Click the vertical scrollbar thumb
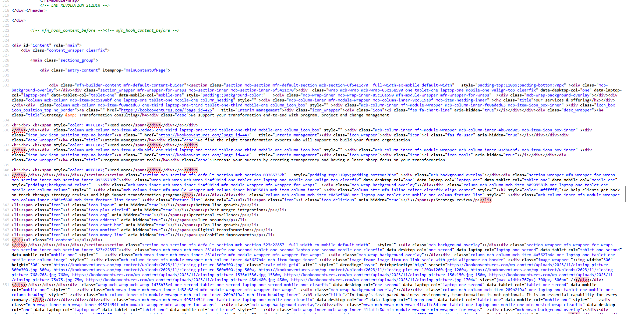The width and height of the screenshot is (627, 314). click(x=625, y=194)
